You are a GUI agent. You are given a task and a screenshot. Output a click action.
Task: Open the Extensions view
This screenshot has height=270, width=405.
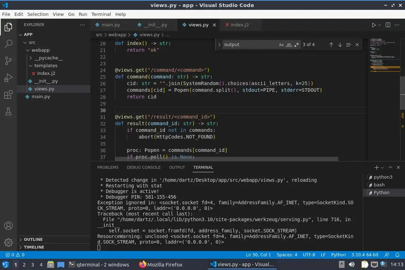click(8, 95)
